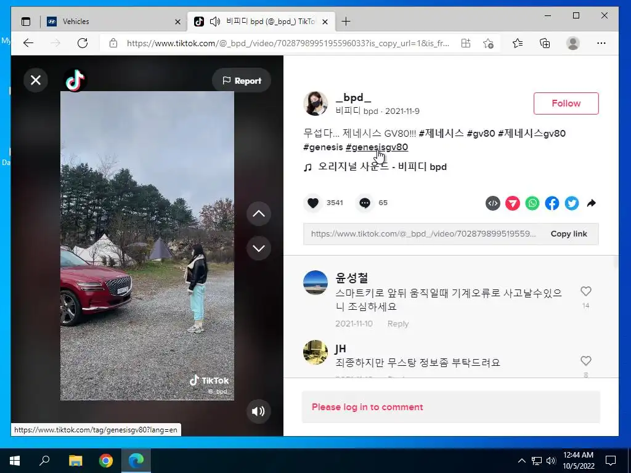The image size is (631, 473).
Task: Open the #genesisgv80 hashtag
Action: tap(377, 147)
